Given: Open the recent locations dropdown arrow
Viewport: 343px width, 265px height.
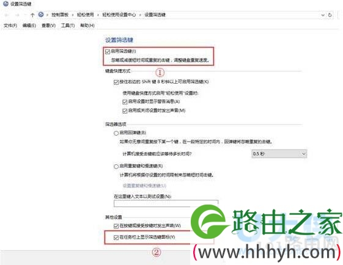Looking at the screenshot, I should pyautogui.click(x=25, y=15).
